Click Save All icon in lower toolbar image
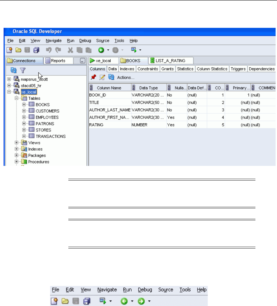 point(87,301)
